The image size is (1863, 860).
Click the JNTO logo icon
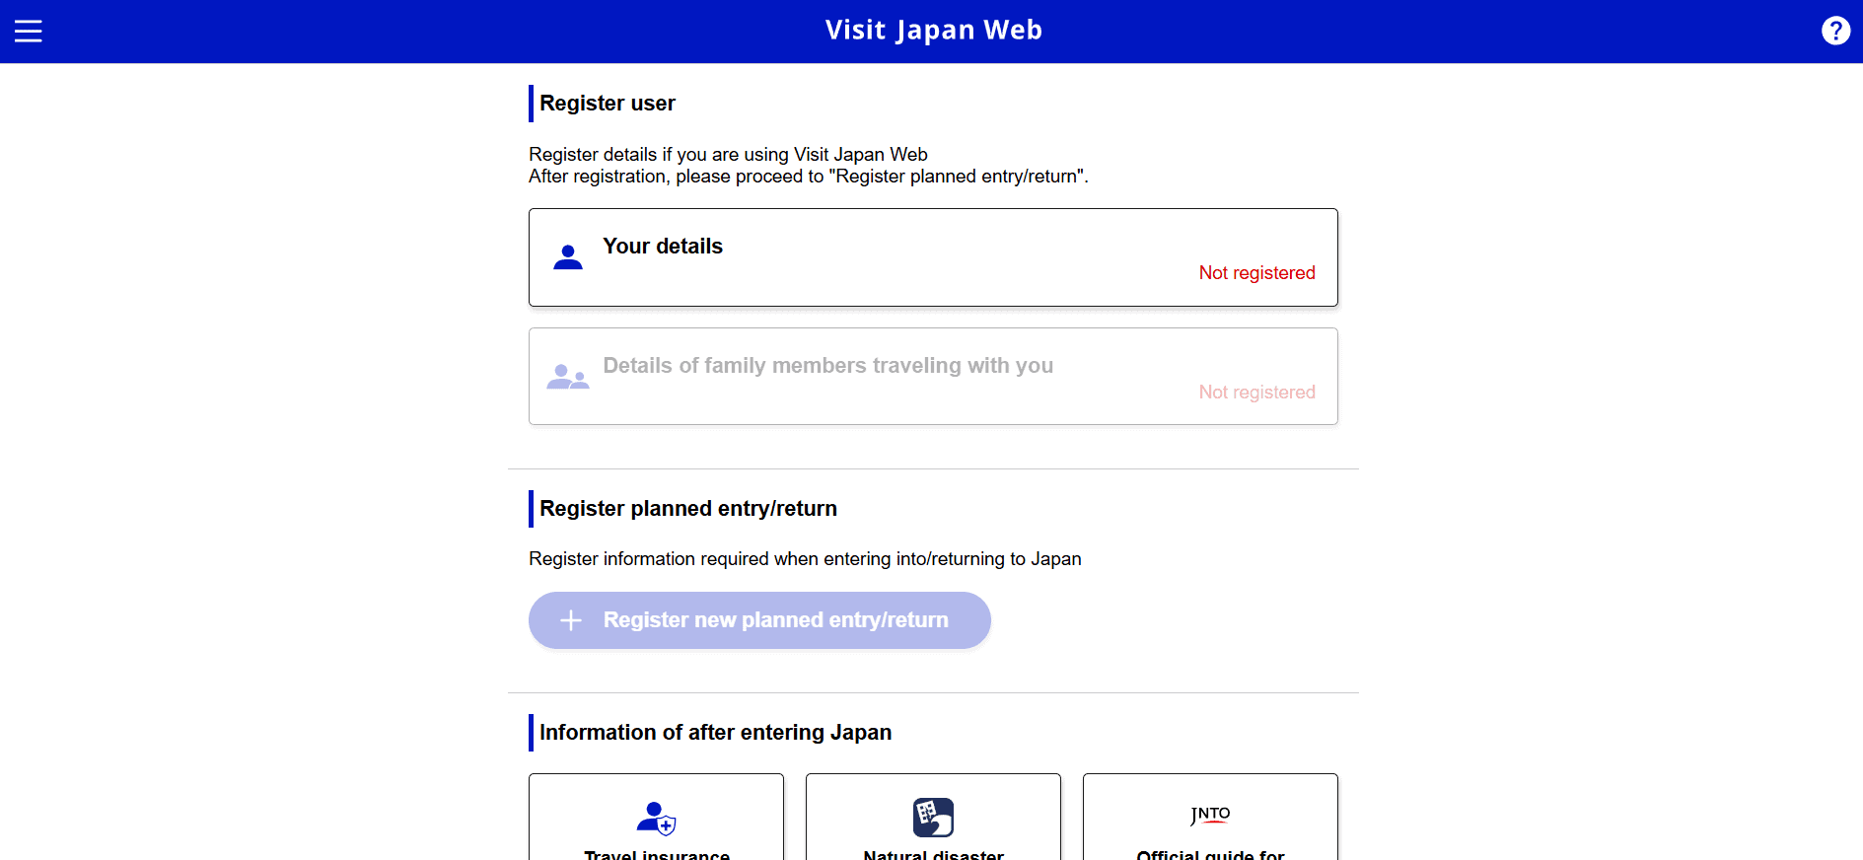click(x=1210, y=816)
